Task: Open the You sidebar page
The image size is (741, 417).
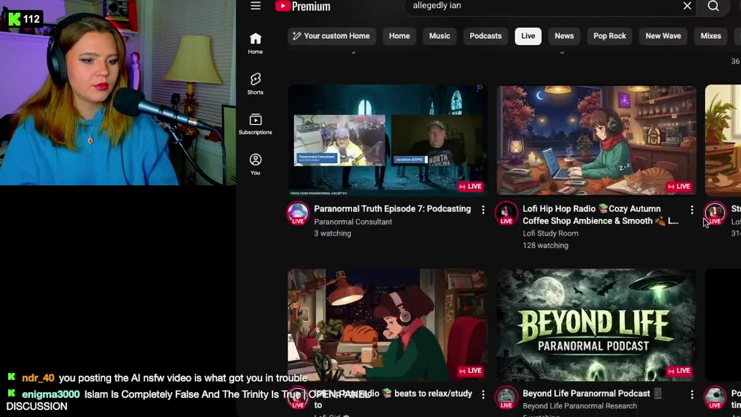Action: [255, 164]
